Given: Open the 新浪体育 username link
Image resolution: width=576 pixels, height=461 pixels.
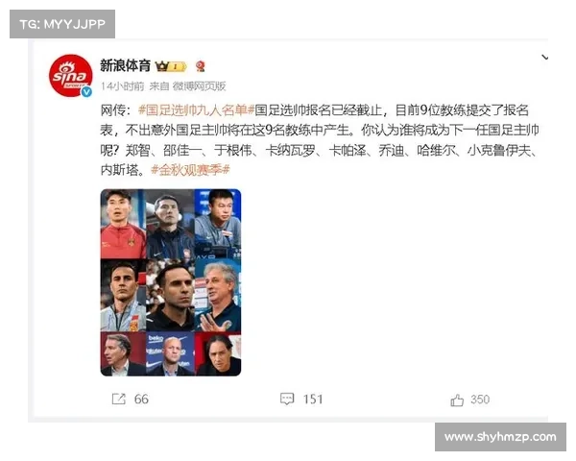Looking at the screenshot, I should point(125,66).
